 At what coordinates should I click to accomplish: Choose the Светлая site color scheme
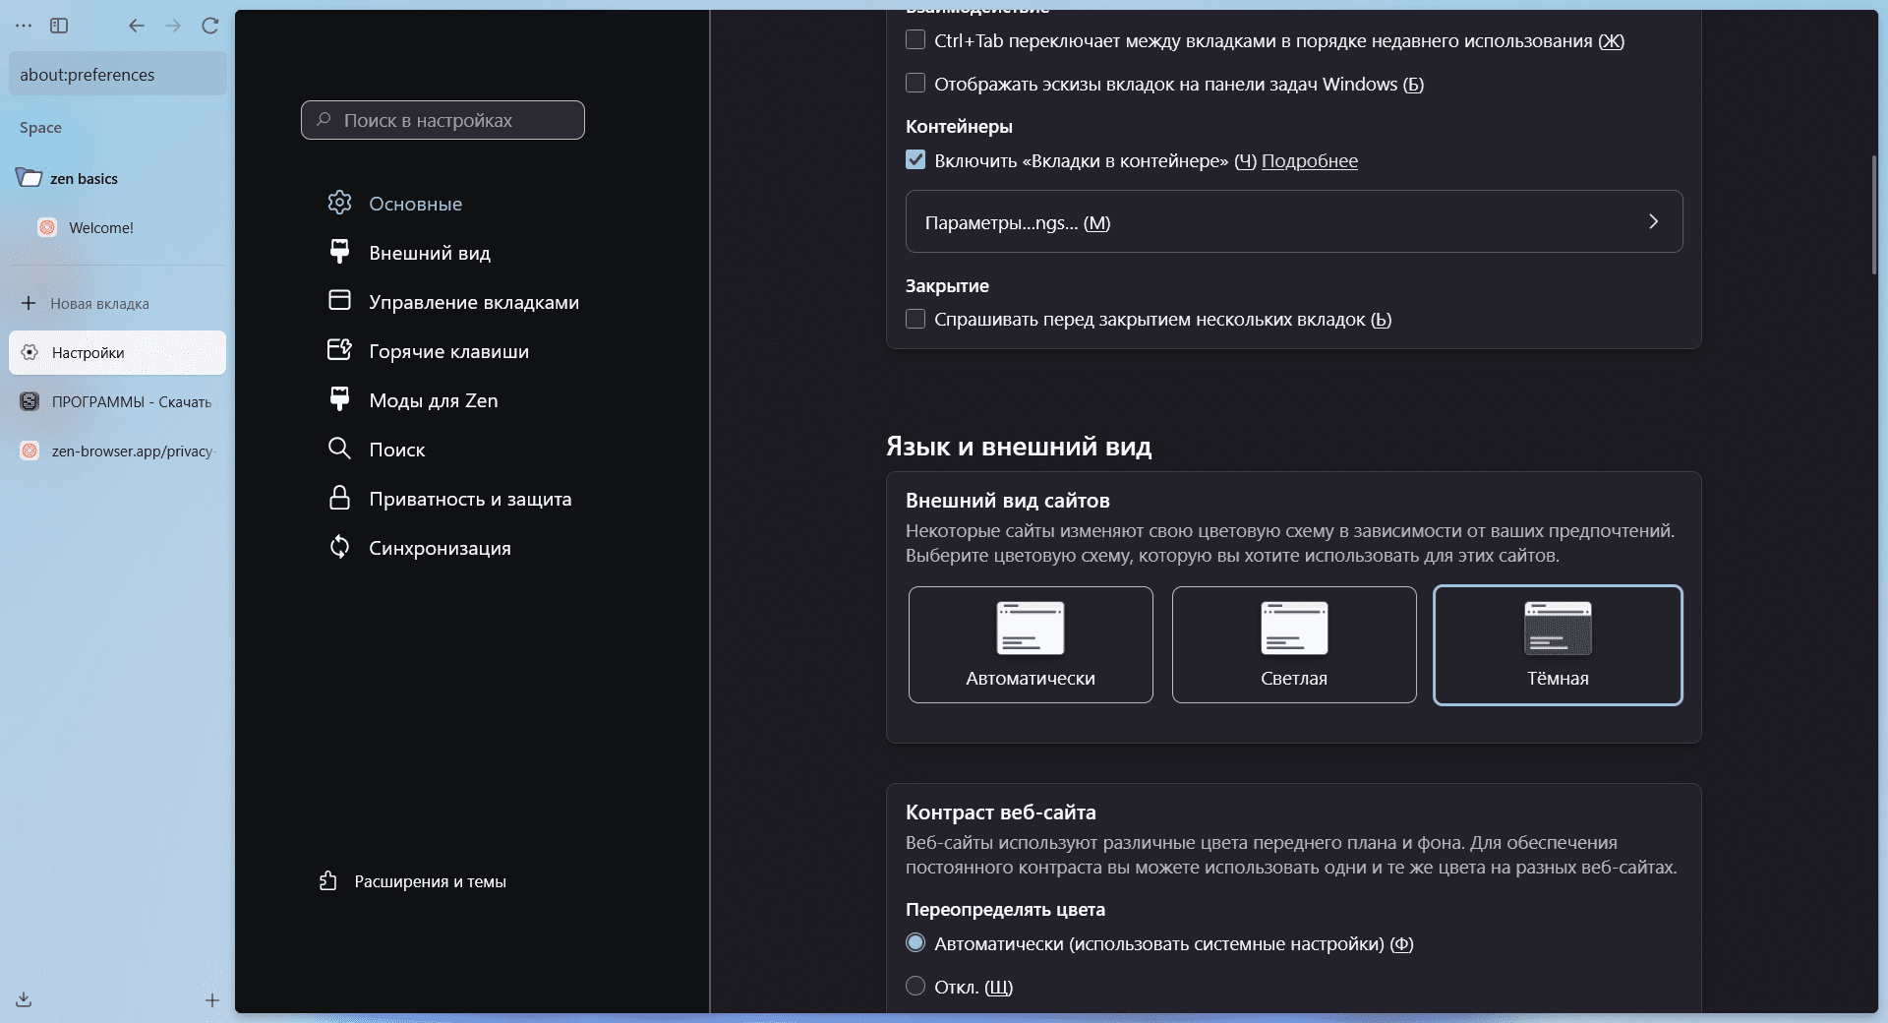(x=1294, y=644)
